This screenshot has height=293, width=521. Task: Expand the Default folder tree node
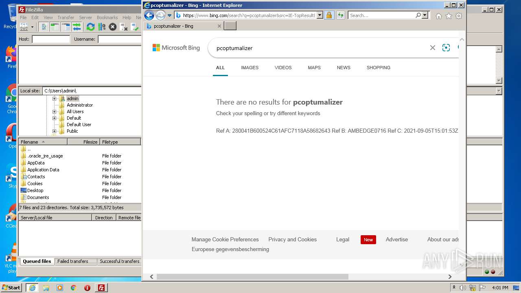point(54,118)
